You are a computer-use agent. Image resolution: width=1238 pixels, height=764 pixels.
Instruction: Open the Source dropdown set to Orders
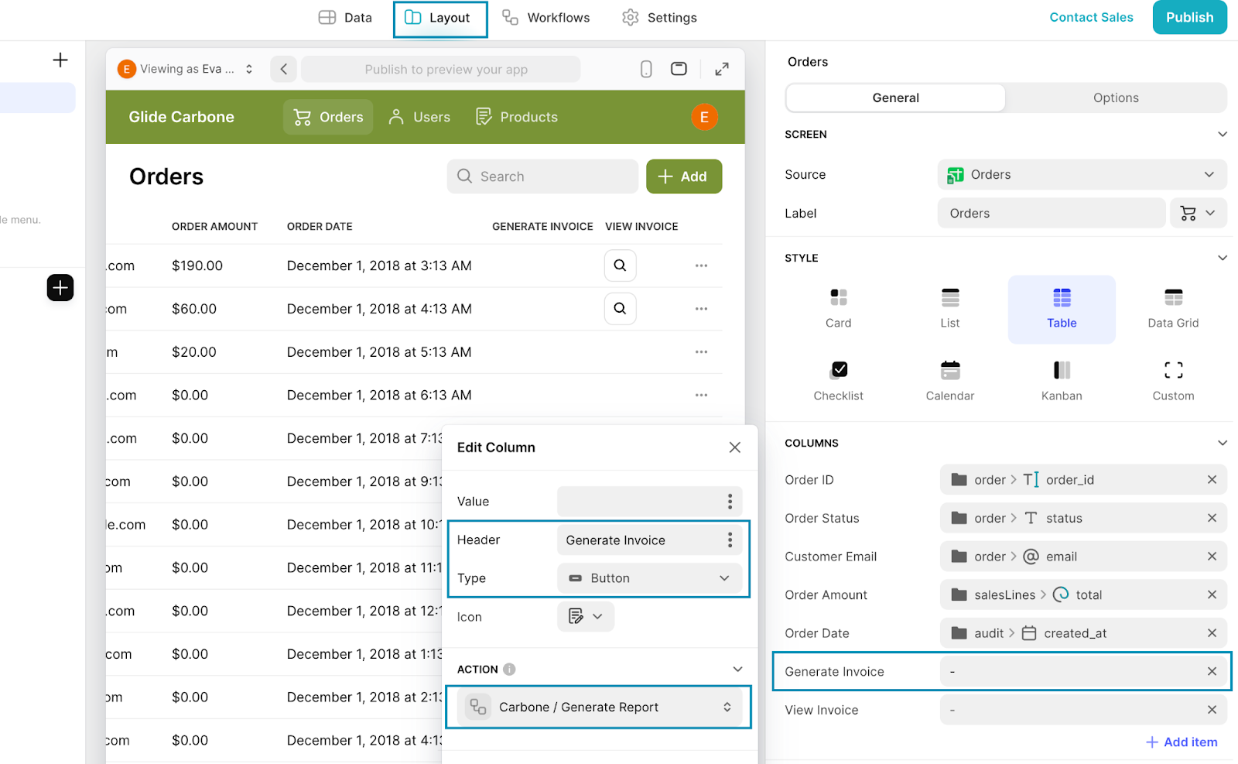tap(1082, 175)
